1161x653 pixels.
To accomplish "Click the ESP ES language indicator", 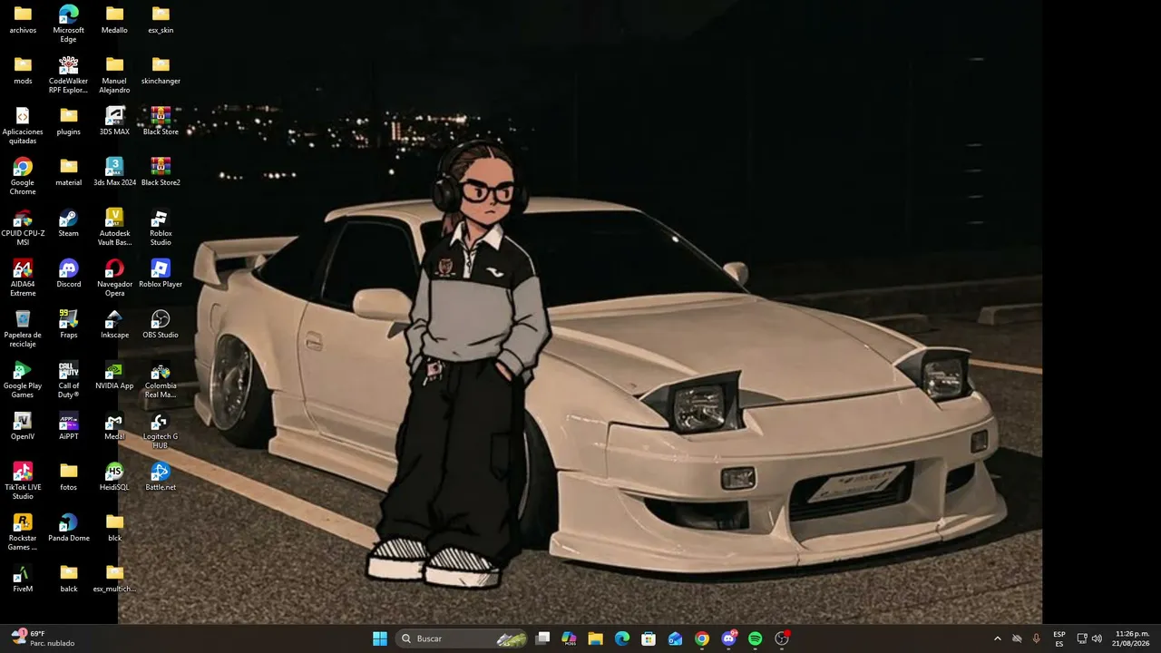I will [1059, 638].
